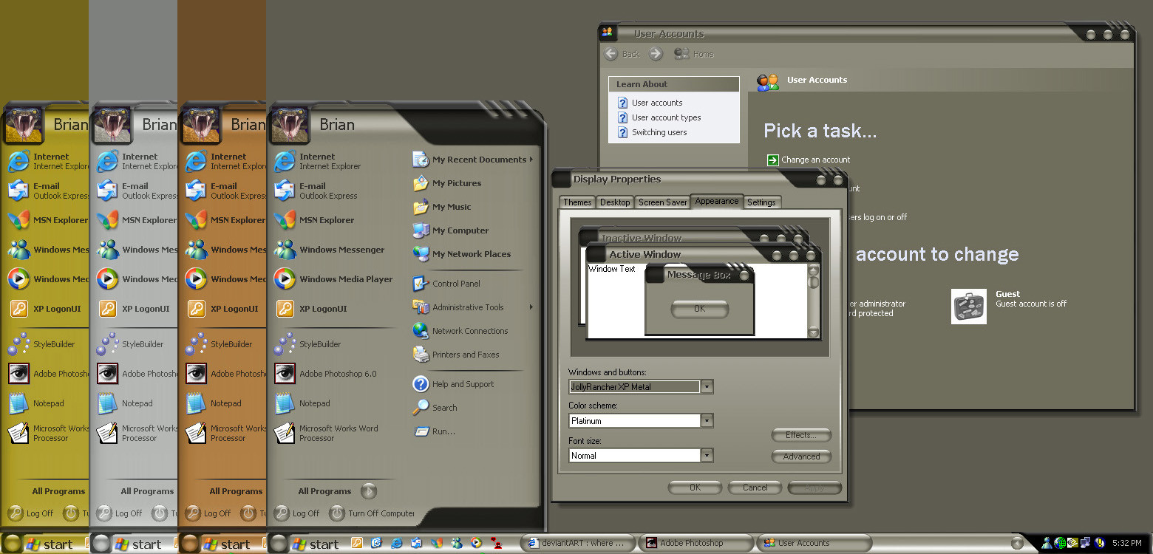
Task: Click Log Off in the gray Start menu
Action: [296, 513]
